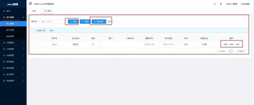254x105 pixels.
Task: Click the 用户名 column header
Action: click(x=54, y=39)
